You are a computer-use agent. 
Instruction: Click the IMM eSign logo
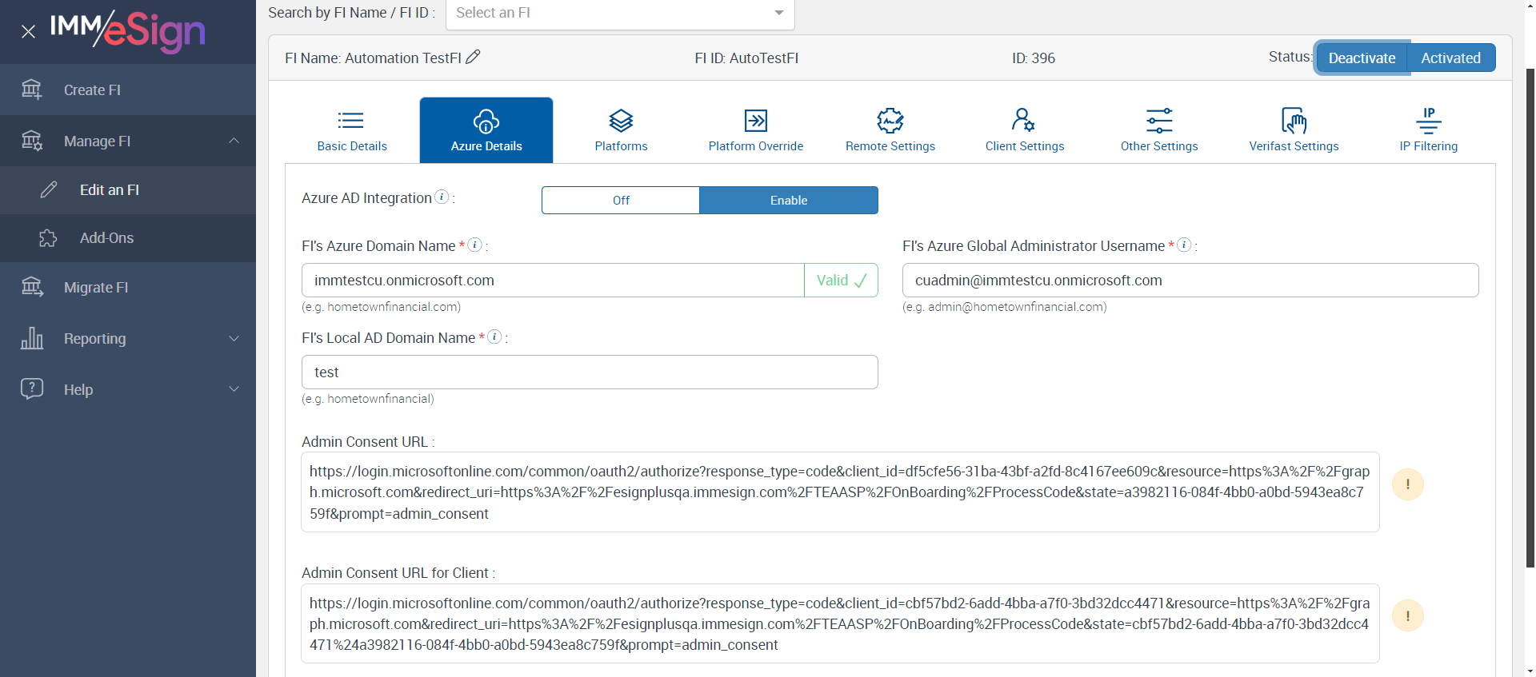point(128,31)
